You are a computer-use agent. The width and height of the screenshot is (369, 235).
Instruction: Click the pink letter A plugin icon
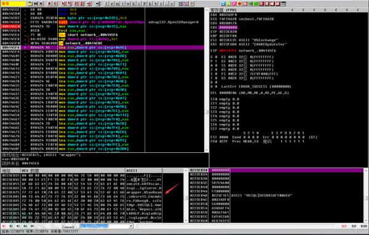pyautogui.click(x=234, y=4)
